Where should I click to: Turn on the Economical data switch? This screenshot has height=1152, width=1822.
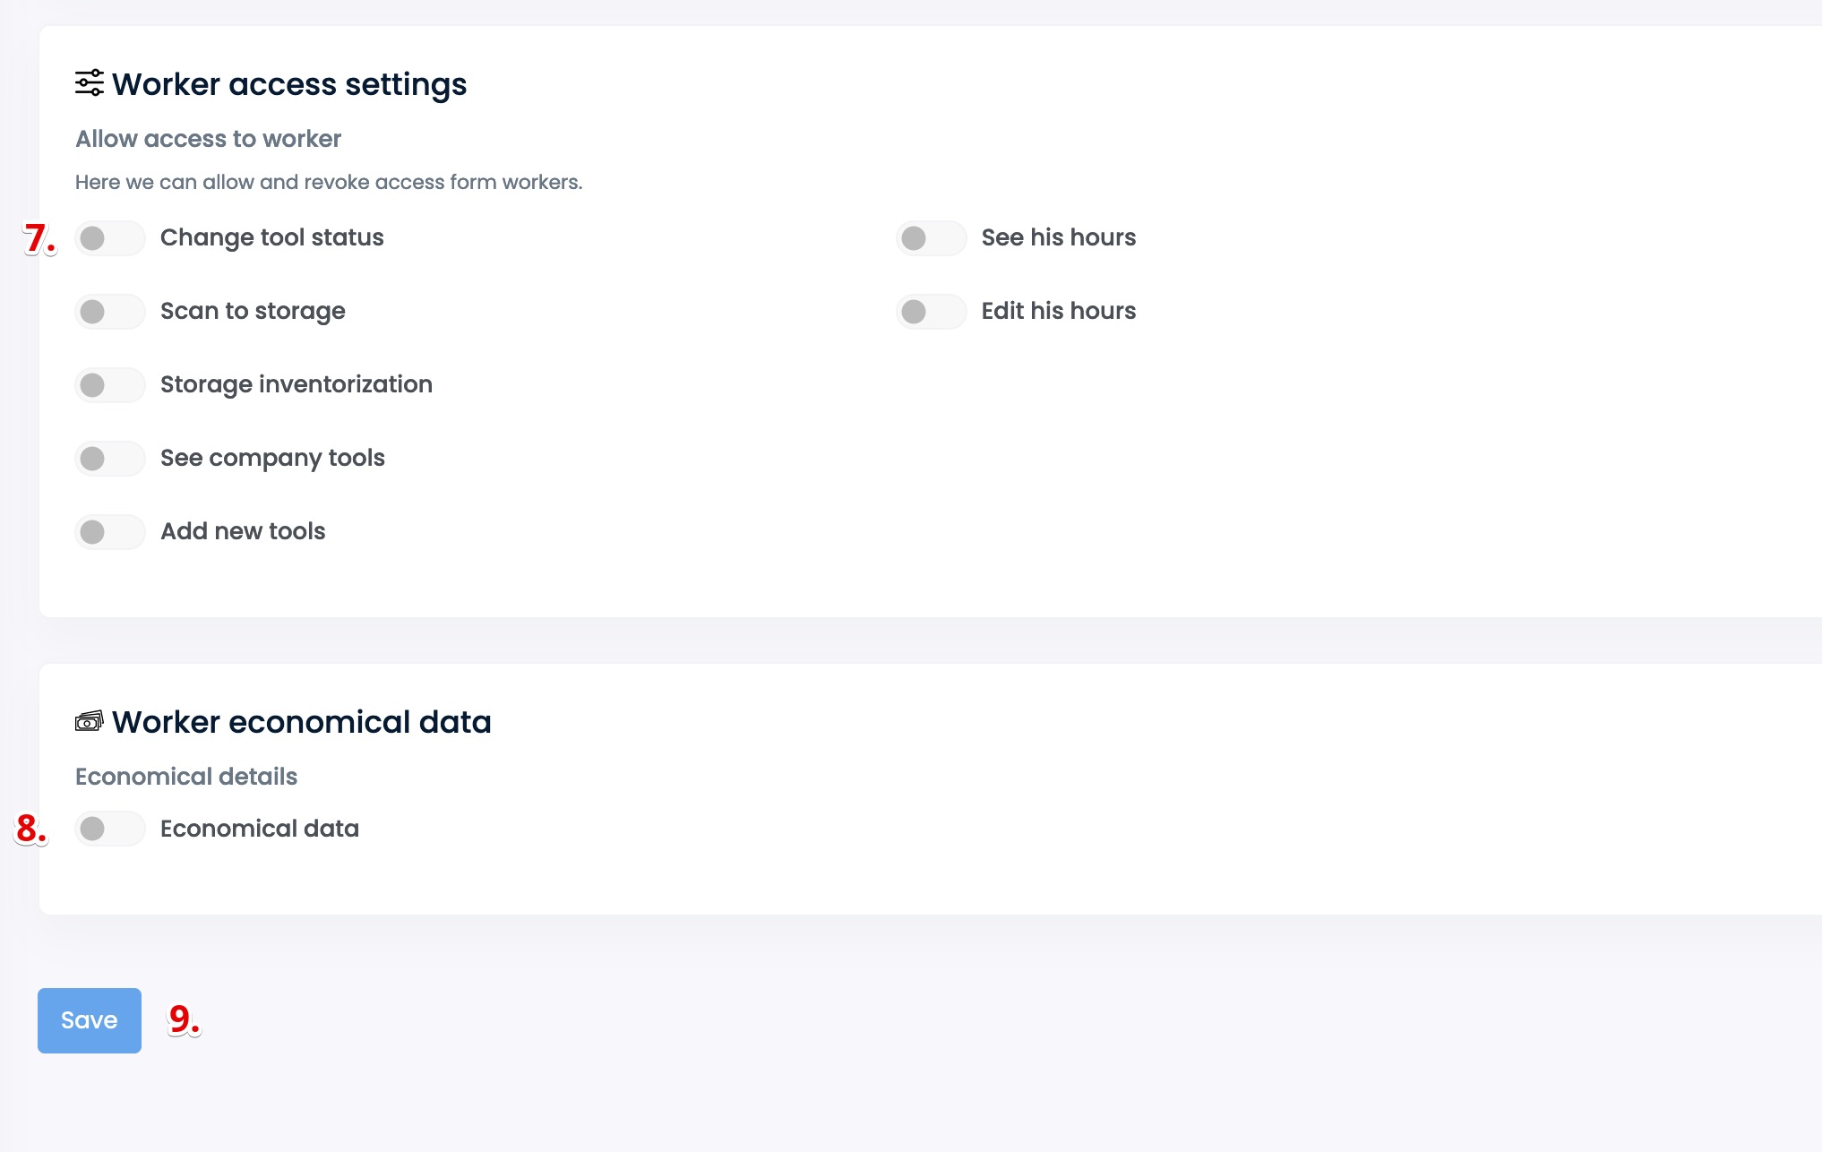point(109,829)
